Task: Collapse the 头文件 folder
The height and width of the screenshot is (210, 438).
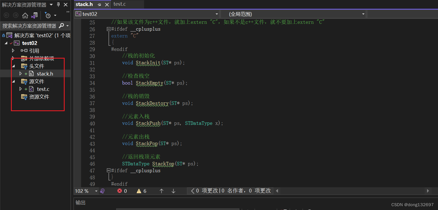Action: point(13,66)
